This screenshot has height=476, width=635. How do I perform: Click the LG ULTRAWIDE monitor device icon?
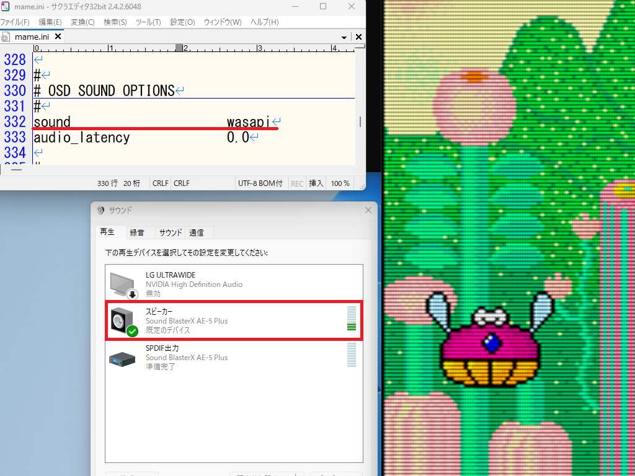click(122, 284)
